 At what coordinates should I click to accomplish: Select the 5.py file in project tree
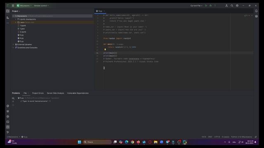tap(21, 41)
